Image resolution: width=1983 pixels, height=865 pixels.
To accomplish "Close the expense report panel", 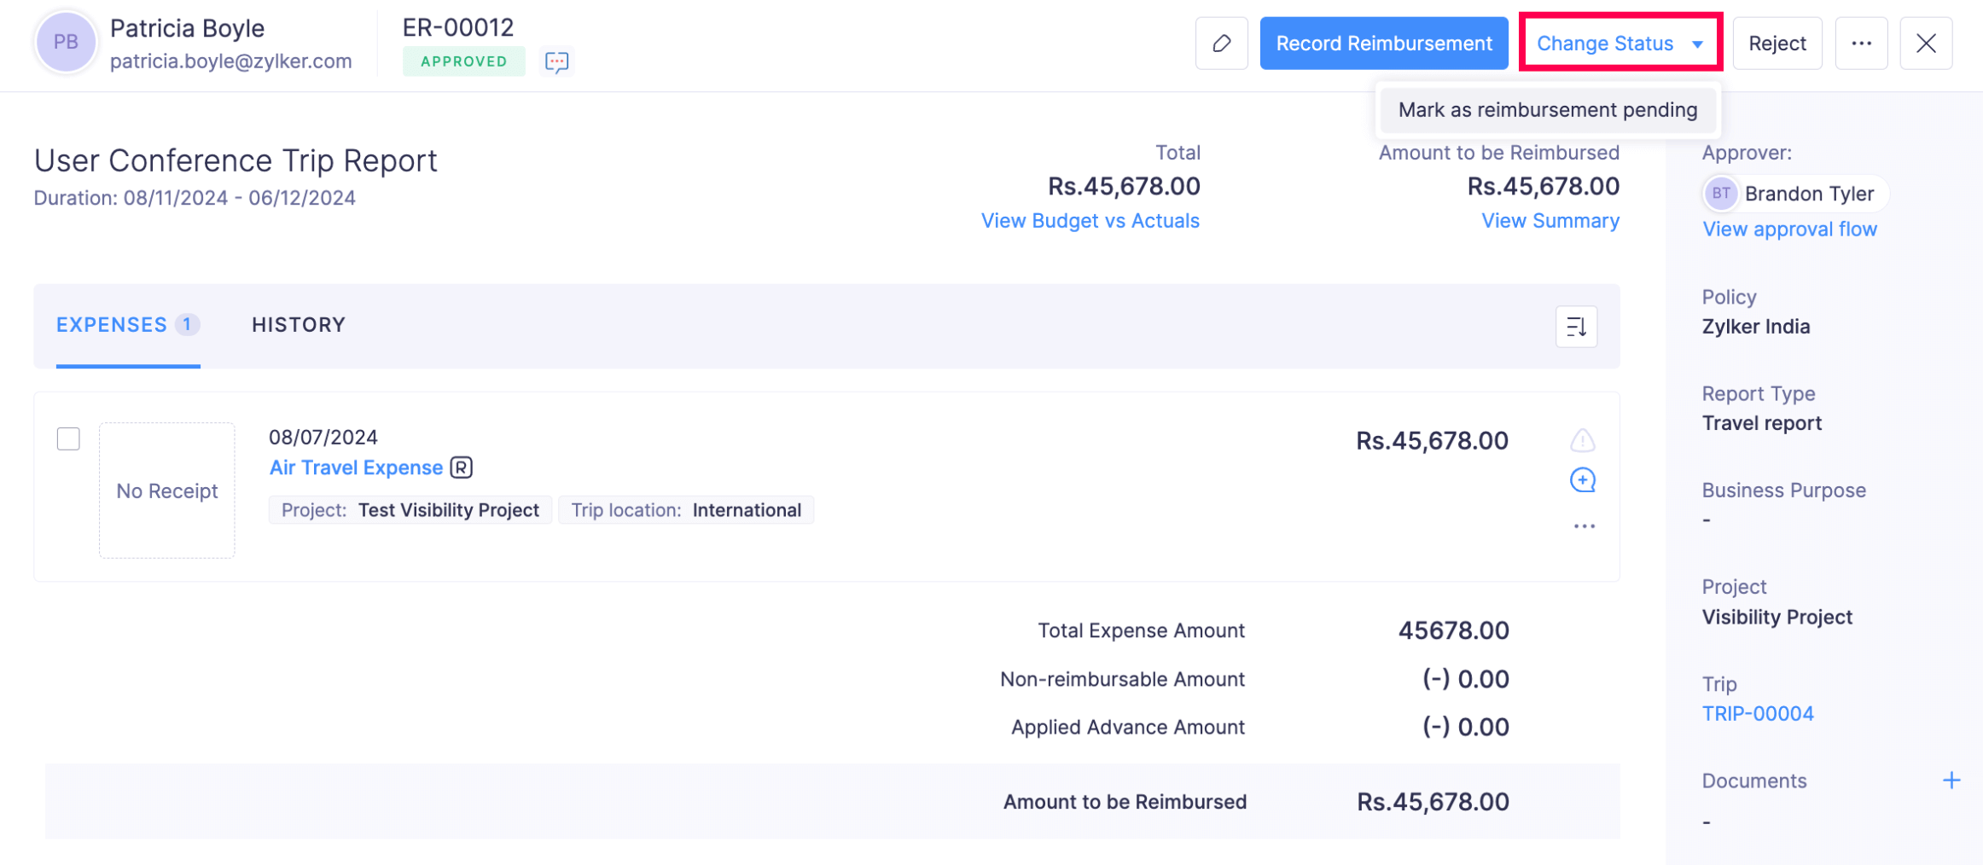I will click(x=1925, y=44).
